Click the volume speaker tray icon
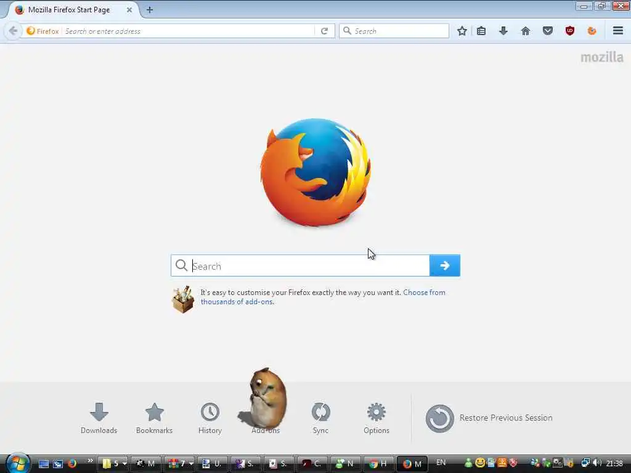Screen dimensions: 631x473 click(x=597, y=463)
